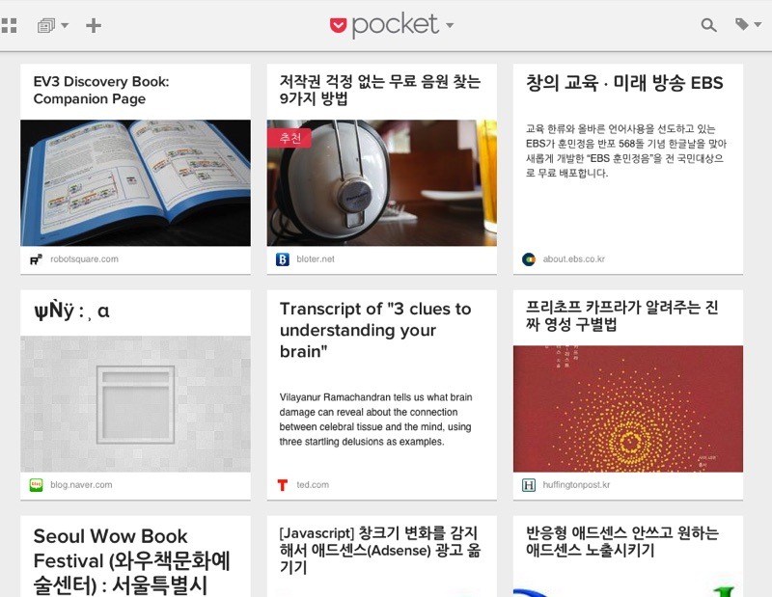
Task: Open EV3 Discovery Book: Companion Page article
Action: pos(101,90)
